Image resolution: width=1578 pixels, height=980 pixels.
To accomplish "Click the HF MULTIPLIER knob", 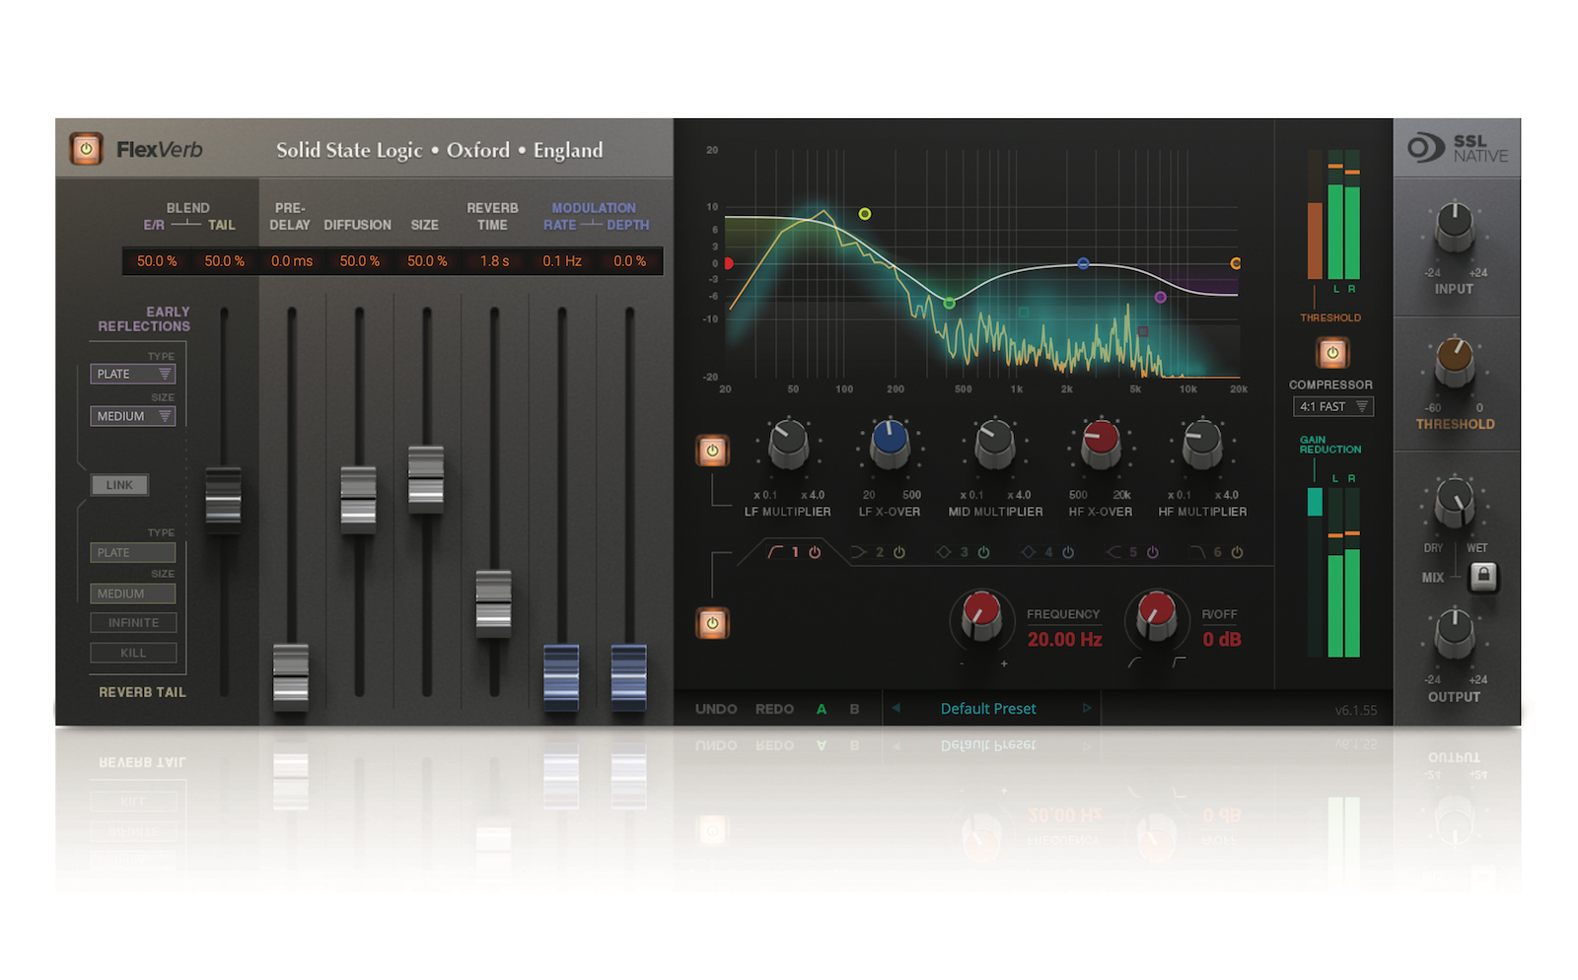I will pos(1202,444).
